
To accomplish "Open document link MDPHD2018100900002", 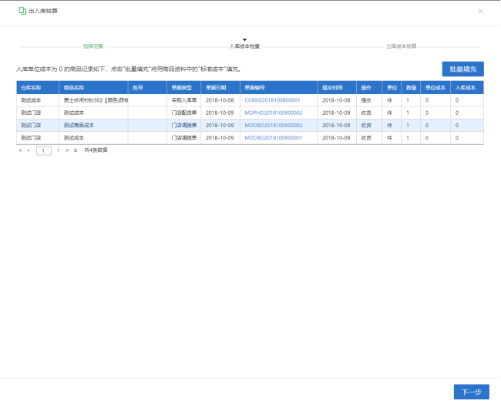I will [x=273, y=113].
